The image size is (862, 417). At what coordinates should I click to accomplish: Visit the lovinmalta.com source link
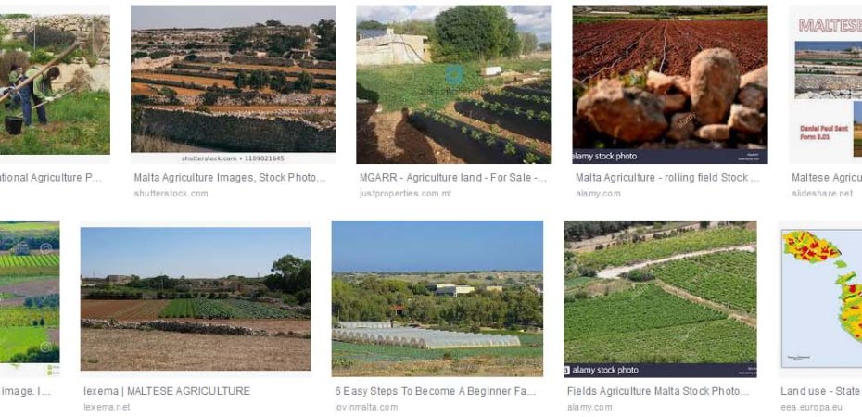pyautogui.click(x=366, y=407)
